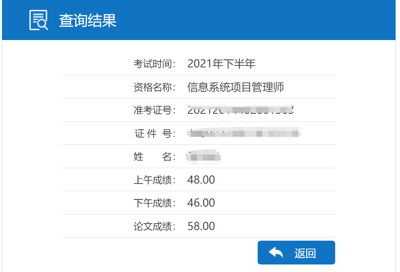Click the 姓名 label

pos(155,157)
